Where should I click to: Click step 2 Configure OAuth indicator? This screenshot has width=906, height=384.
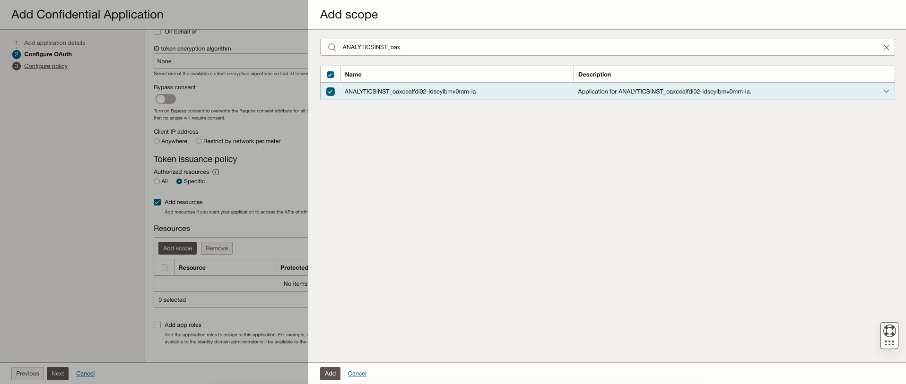[17, 54]
